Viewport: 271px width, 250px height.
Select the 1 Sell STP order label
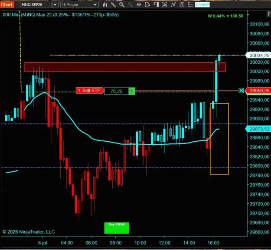pos(90,90)
